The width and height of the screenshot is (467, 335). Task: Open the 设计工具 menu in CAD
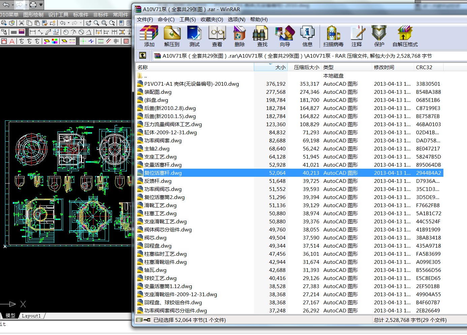pyautogui.click(x=58, y=15)
